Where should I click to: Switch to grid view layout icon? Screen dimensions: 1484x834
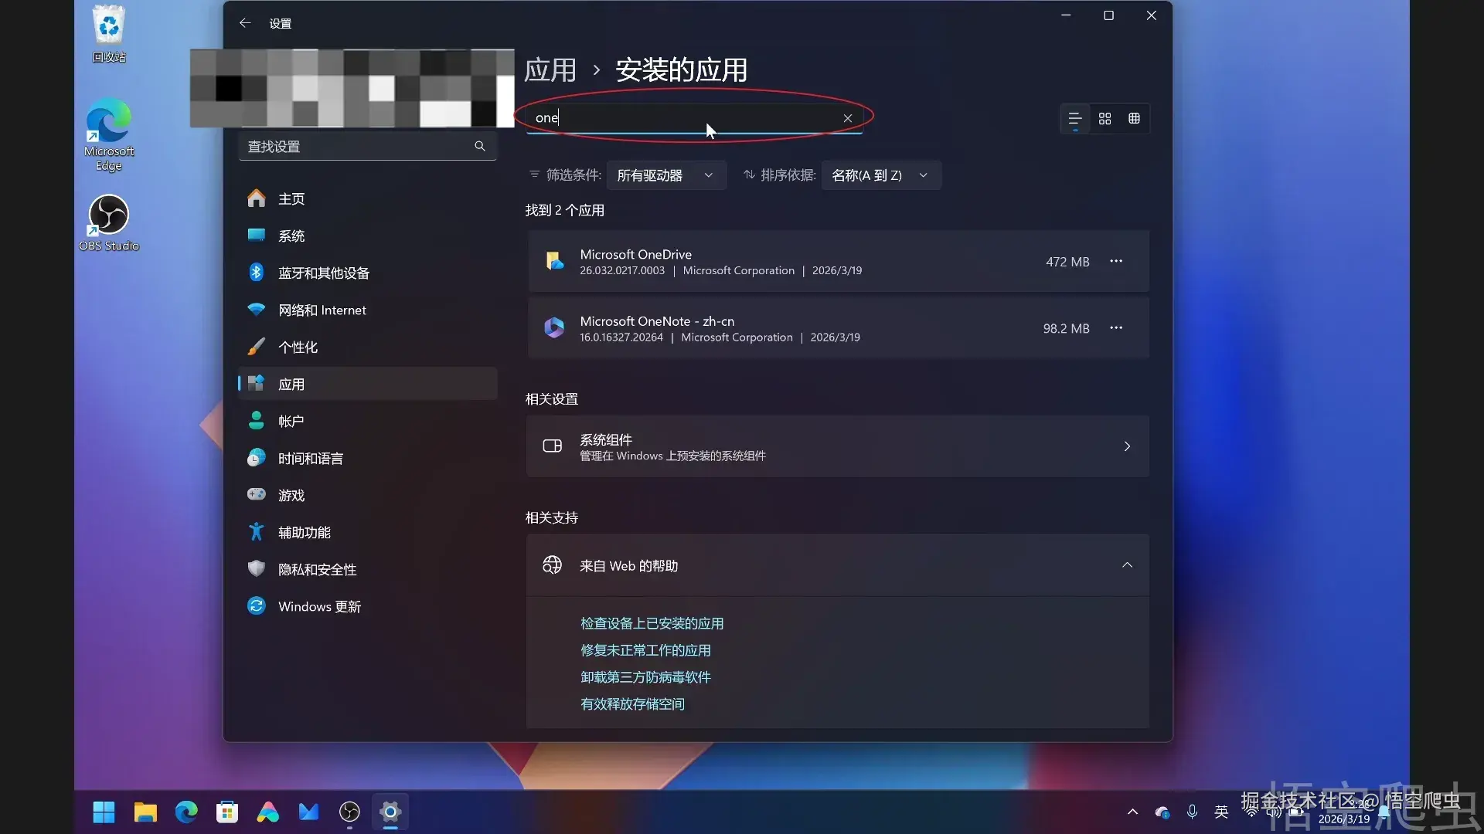pos(1104,118)
